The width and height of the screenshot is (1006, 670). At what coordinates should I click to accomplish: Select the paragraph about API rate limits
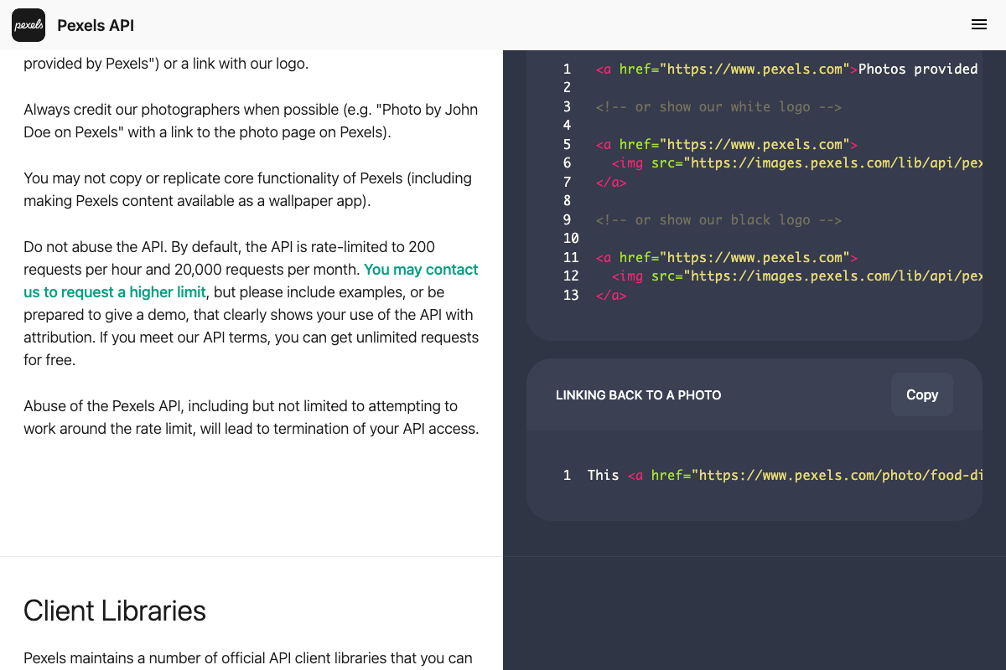click(x=251, y=303)
